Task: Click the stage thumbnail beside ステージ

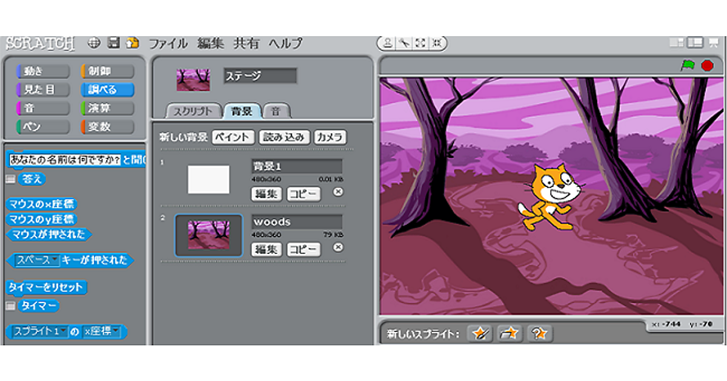Action: [x=193, y=79]
